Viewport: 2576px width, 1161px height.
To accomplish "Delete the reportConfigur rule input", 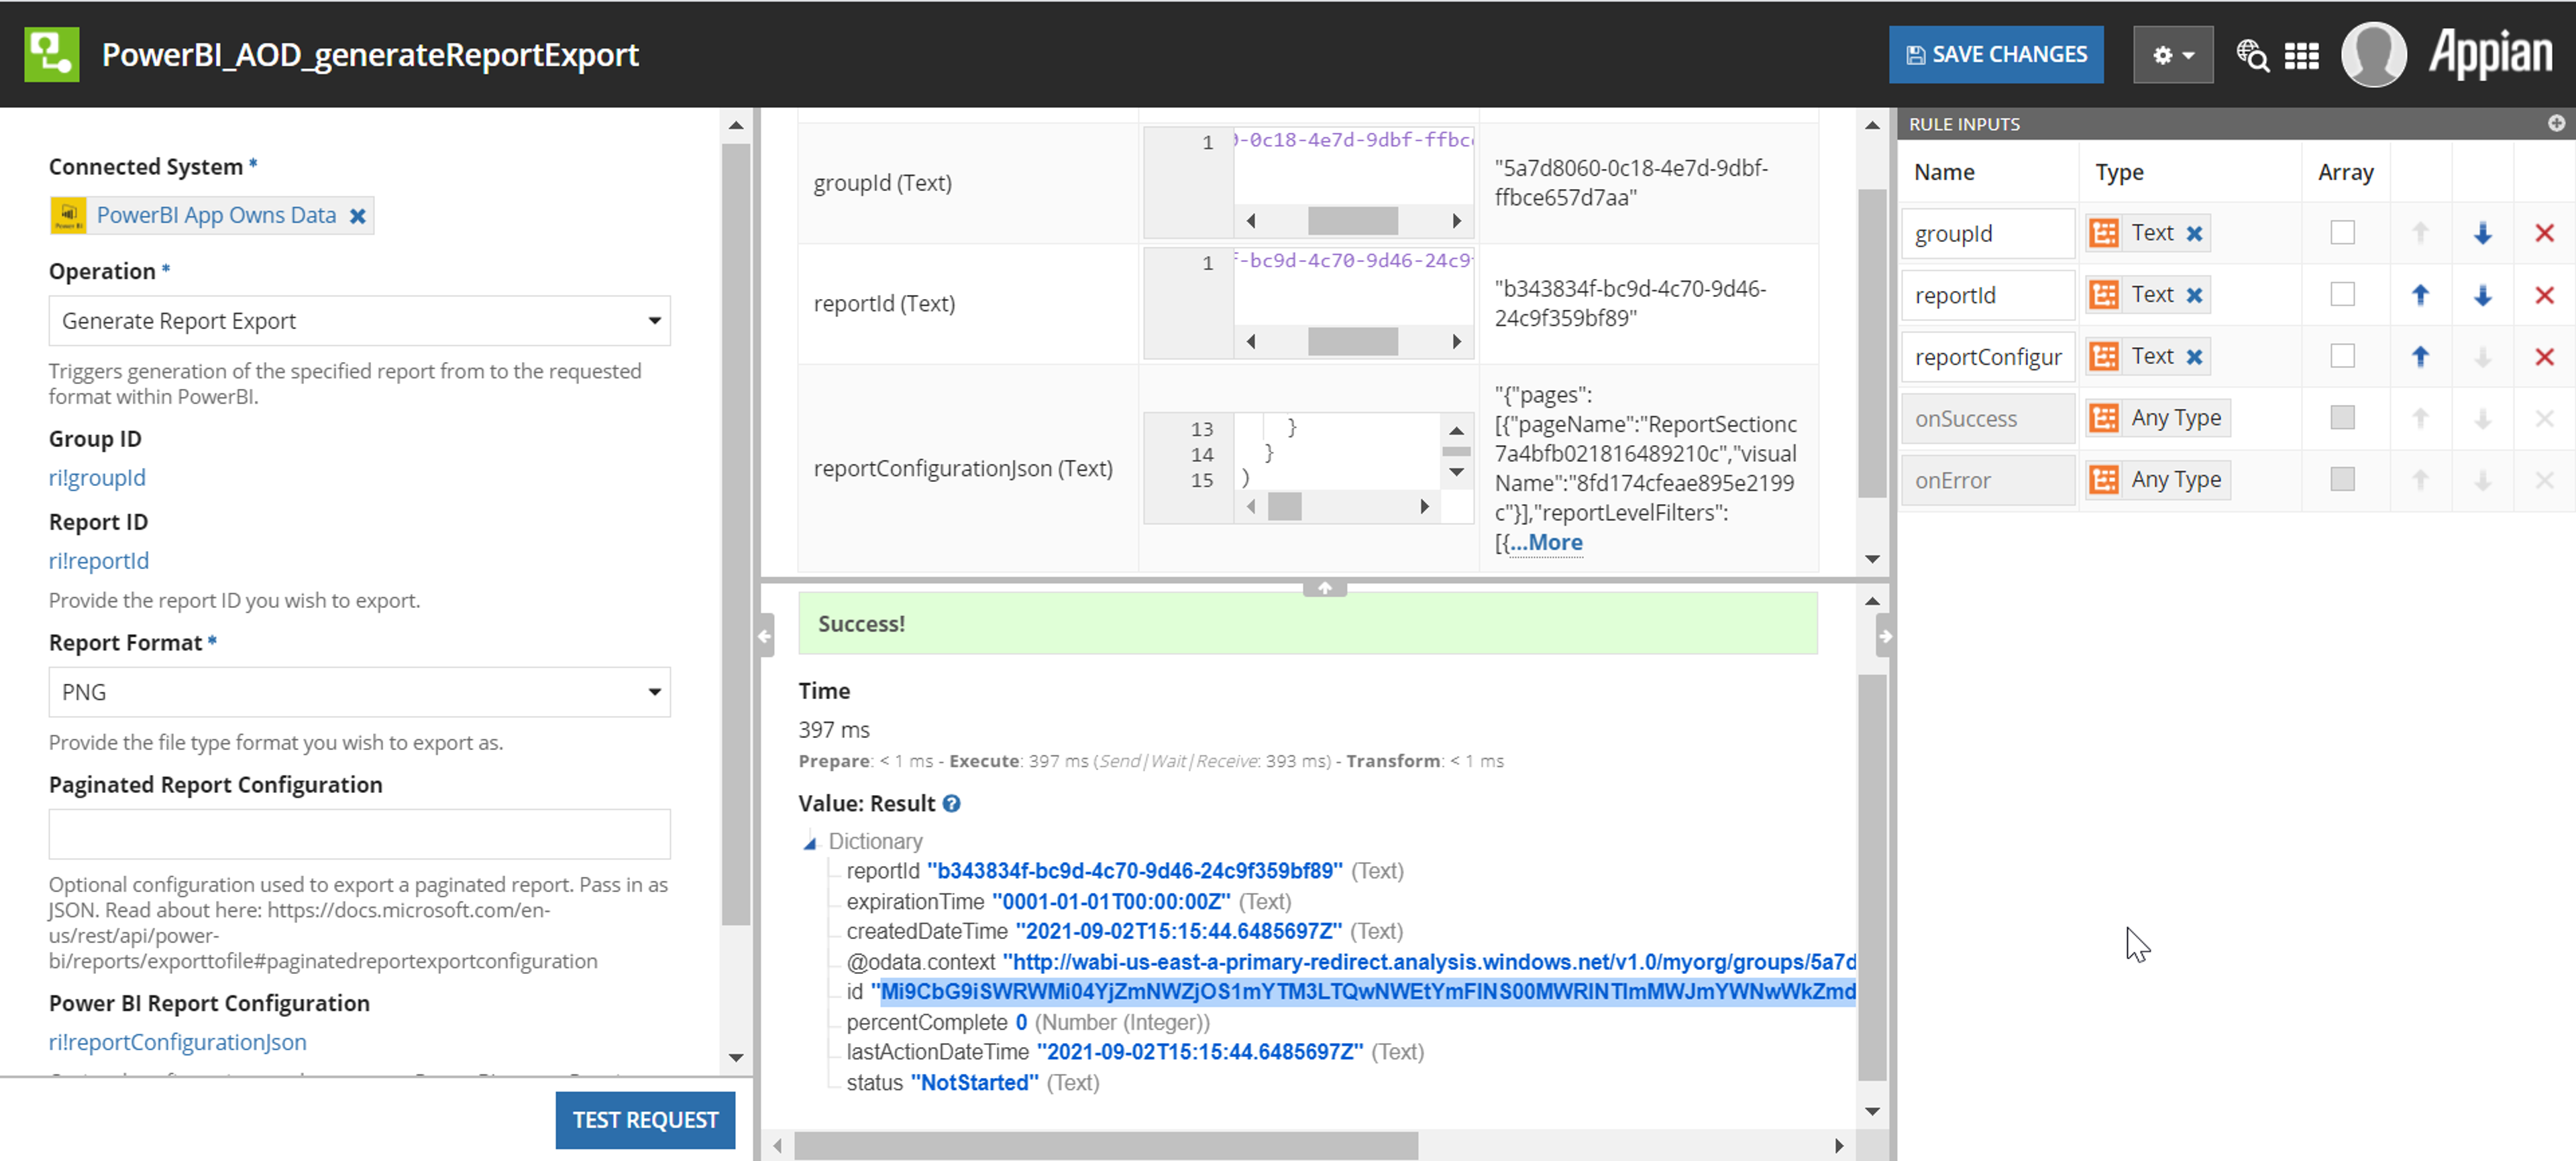I will 2545,357.
